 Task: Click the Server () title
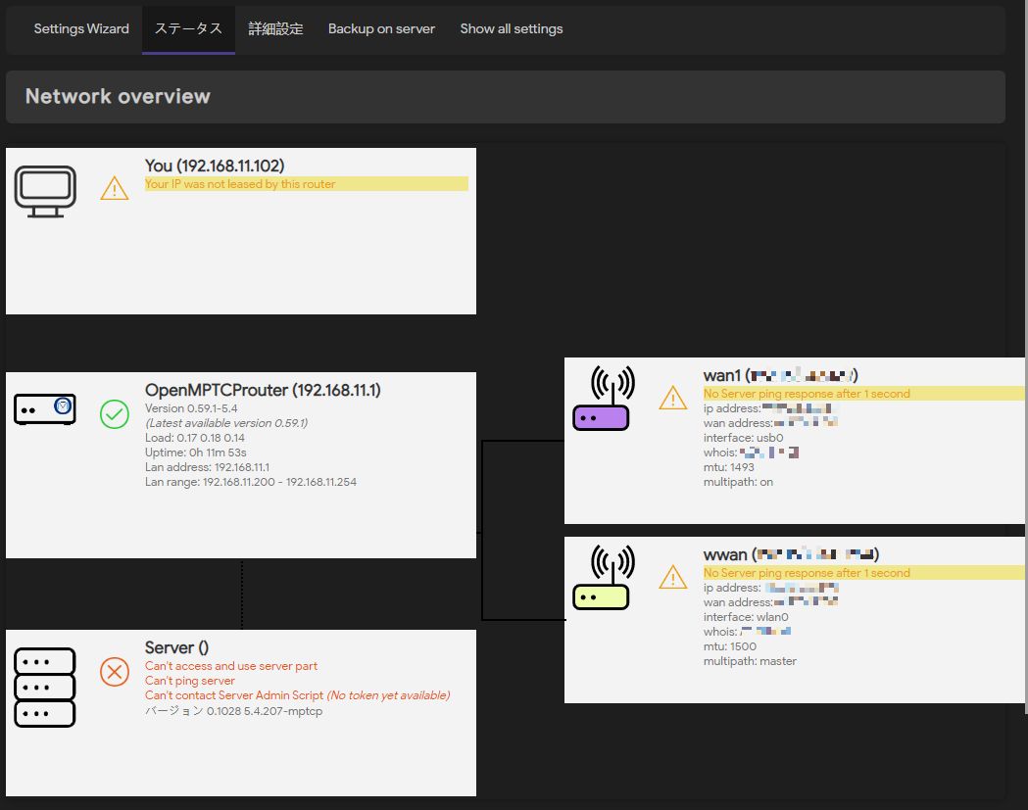click(177, 647)
